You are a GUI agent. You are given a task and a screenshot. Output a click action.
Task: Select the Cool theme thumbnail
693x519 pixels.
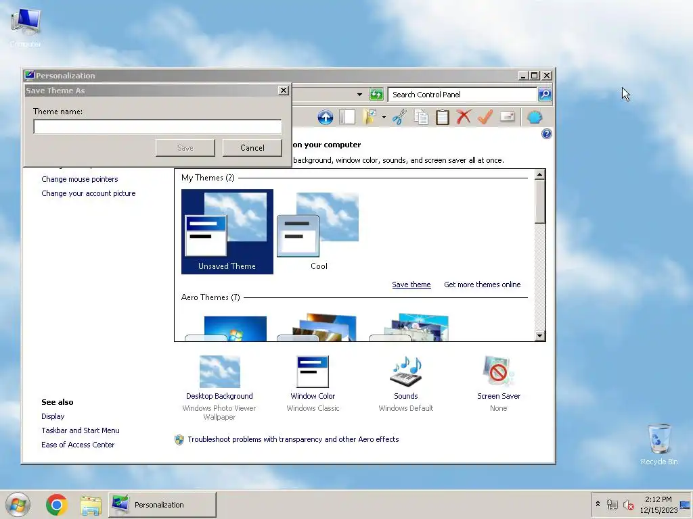319,232
